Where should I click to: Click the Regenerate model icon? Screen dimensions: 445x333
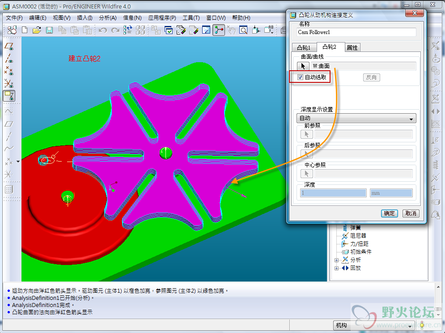point(128,30)
